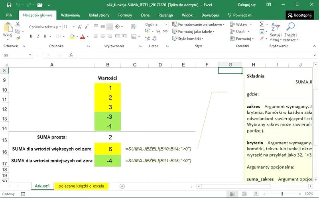Click the Open folder icon in title bar
Screen dimensions: 319x198
point(40,5)
